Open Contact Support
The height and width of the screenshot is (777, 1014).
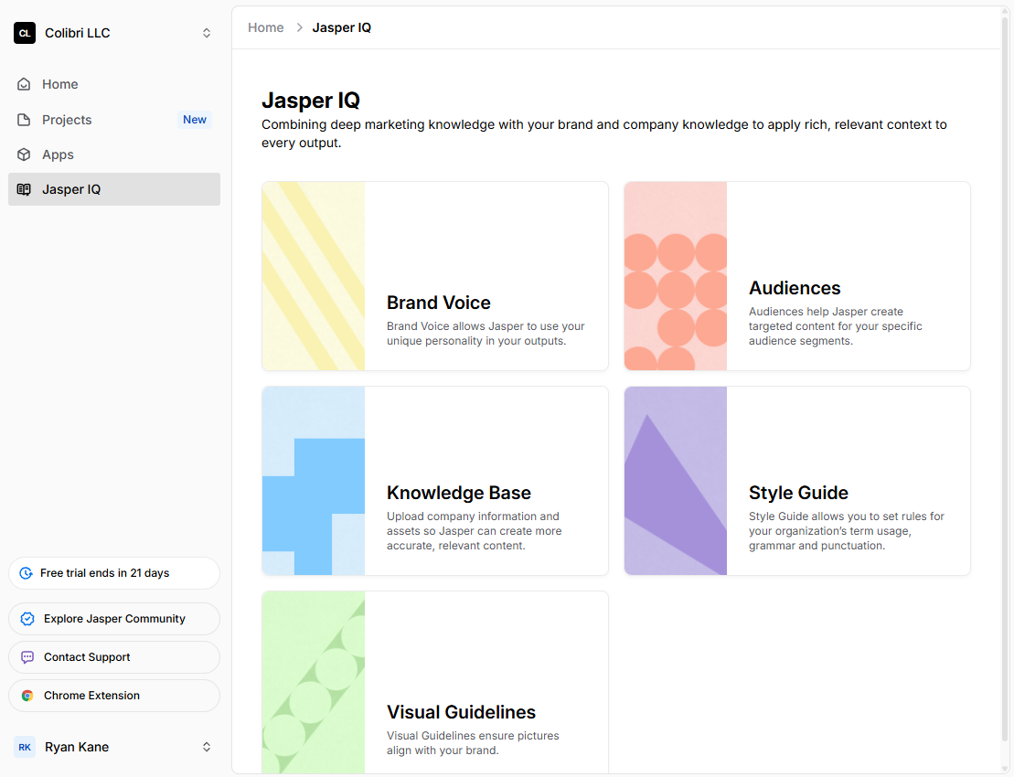[113, 657]
